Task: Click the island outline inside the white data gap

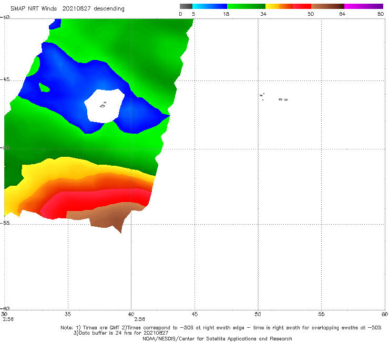Action: (x=103, y=105)
